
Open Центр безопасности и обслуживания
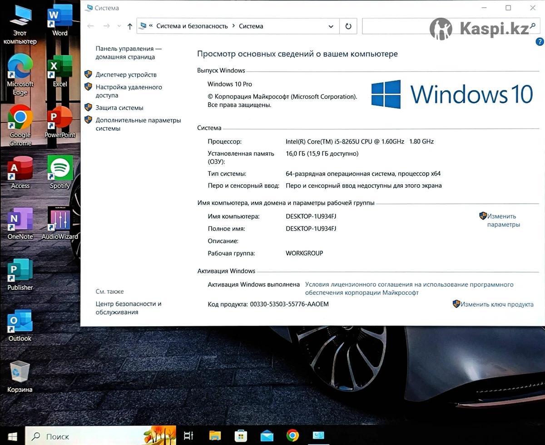click(x=129, y=308)
